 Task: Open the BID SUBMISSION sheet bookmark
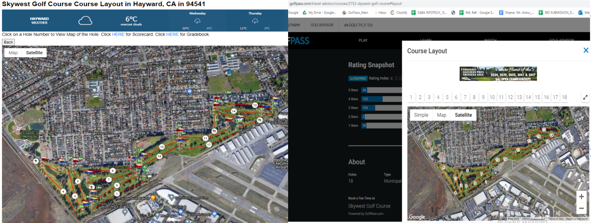pos(556,13)
